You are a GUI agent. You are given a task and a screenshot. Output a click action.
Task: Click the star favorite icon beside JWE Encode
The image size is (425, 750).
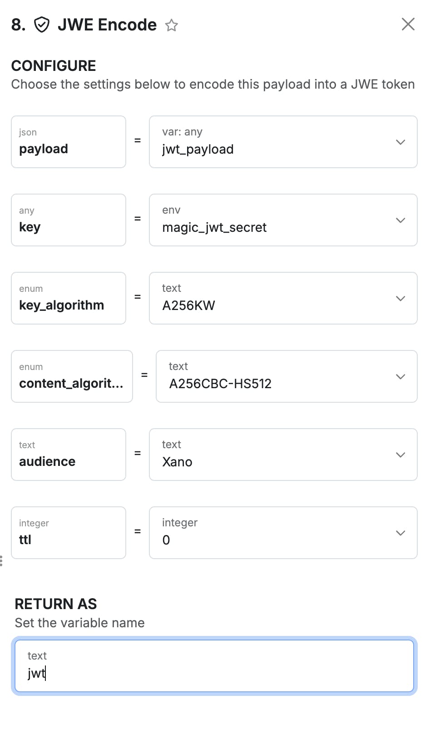click(171, 25)
